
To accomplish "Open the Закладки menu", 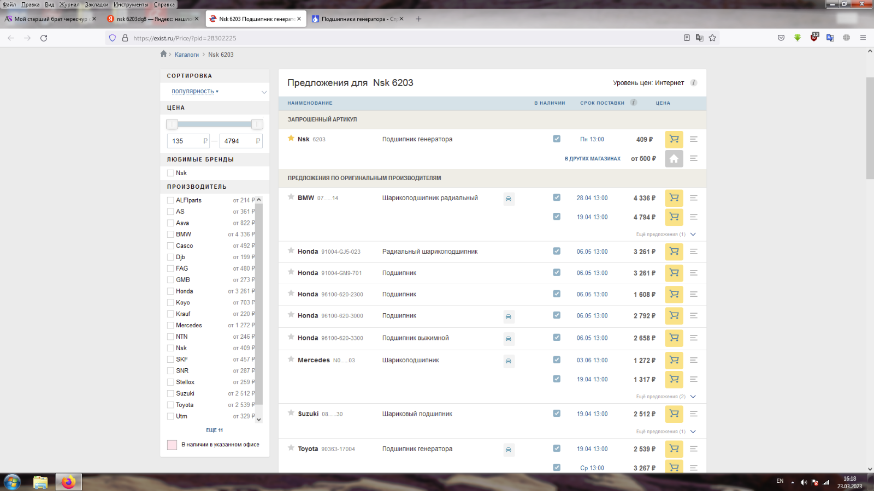I will coord(97,4).
